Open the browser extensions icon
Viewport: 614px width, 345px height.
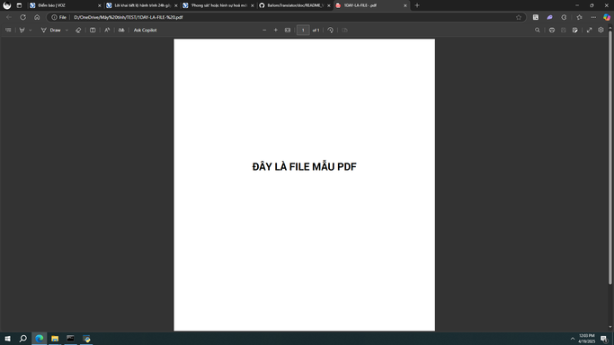(564, 17)
